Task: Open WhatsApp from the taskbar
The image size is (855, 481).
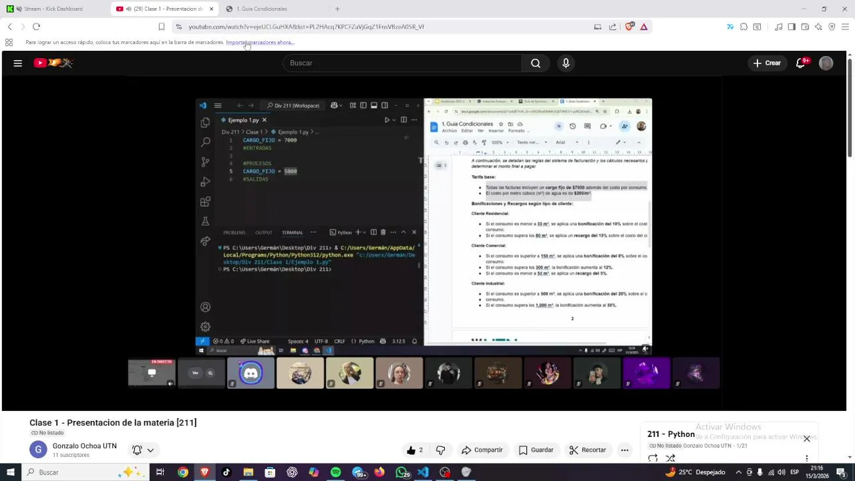Action: pos(401,472)
